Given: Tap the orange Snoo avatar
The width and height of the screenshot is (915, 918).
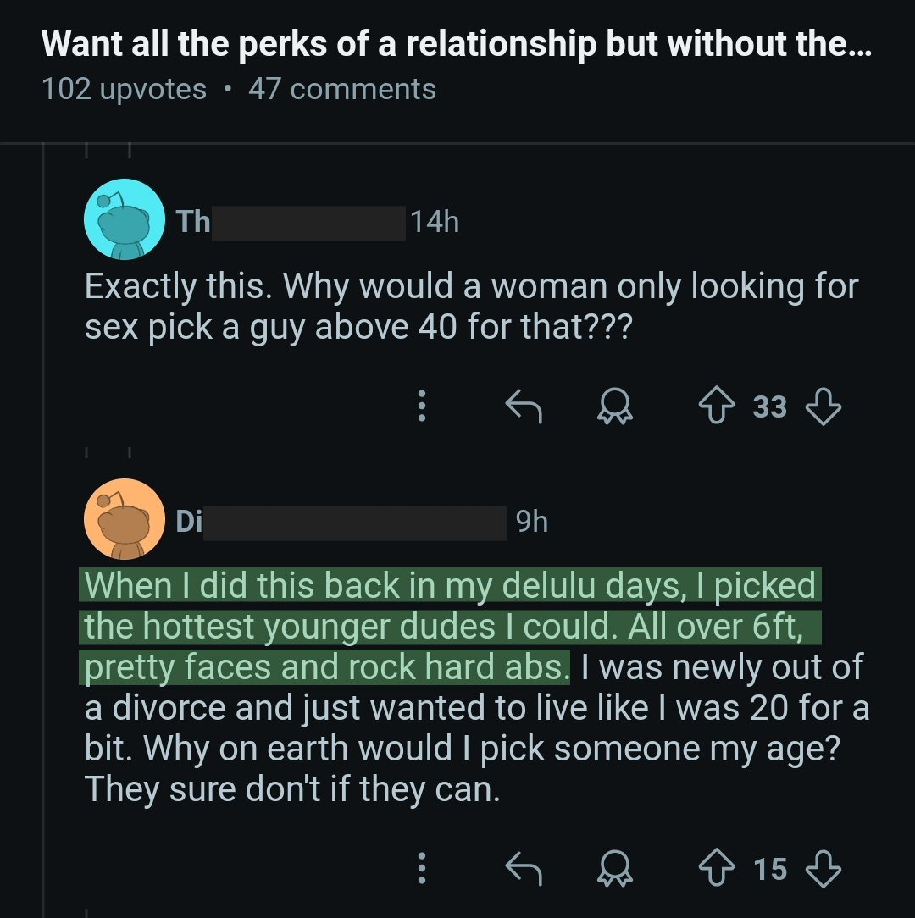Looking at the screenshot, I should [125, 520].
